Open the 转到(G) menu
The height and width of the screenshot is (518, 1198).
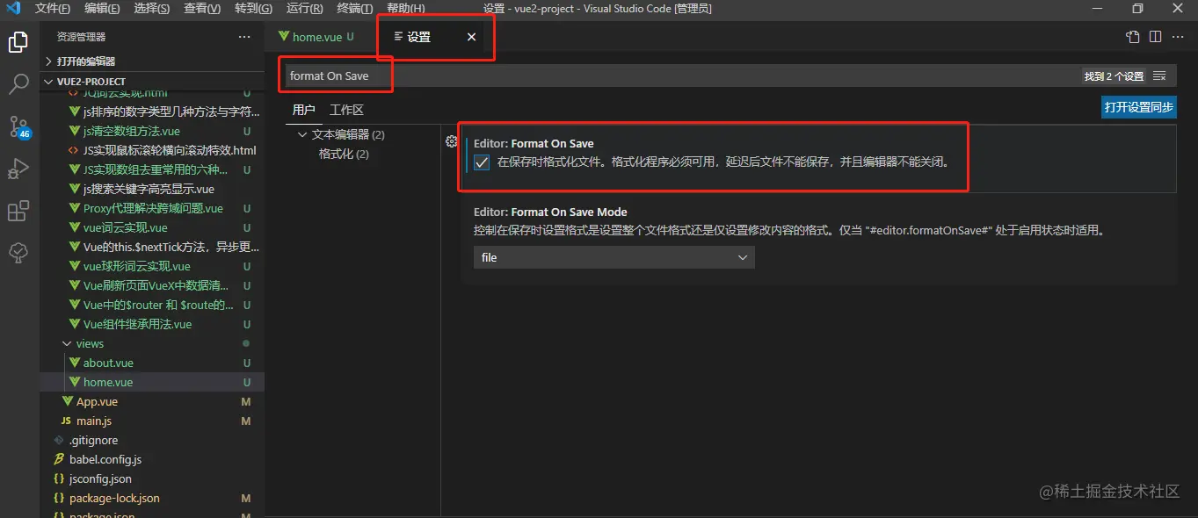[254, 9]
